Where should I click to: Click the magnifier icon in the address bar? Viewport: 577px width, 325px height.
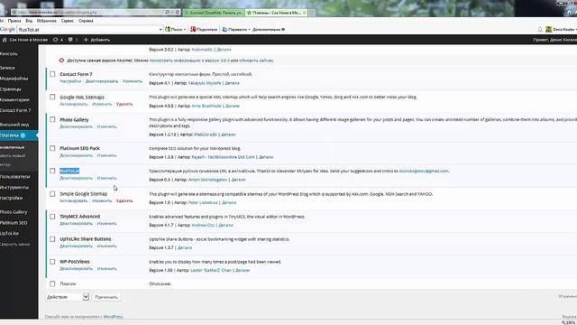pyautogui.click(x=167, y=12)
